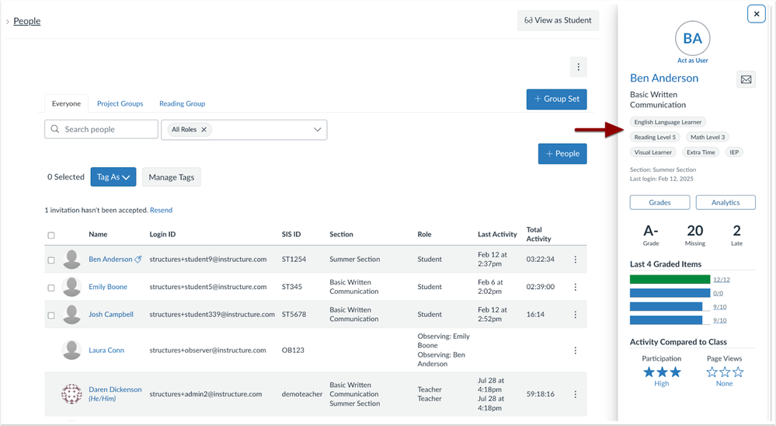Click Act as User link
Viewport: 776px width, 426px height.
click(692, 61)
